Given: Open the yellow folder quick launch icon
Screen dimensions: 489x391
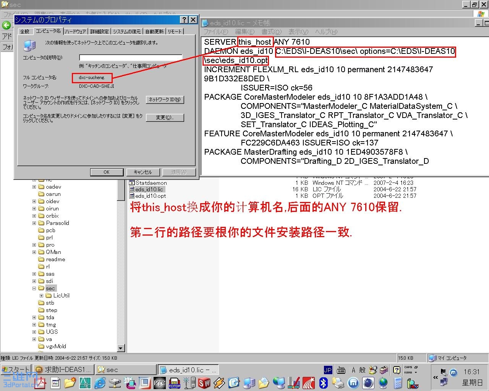Looking at the screenshot, I should coord(70,382).
